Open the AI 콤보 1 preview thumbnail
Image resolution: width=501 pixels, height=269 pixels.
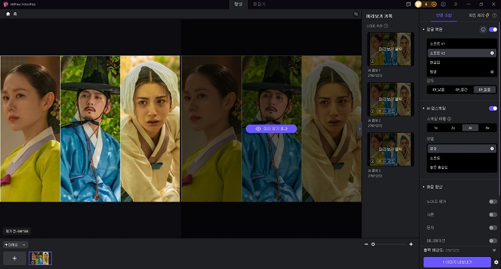tap(391, 49)
